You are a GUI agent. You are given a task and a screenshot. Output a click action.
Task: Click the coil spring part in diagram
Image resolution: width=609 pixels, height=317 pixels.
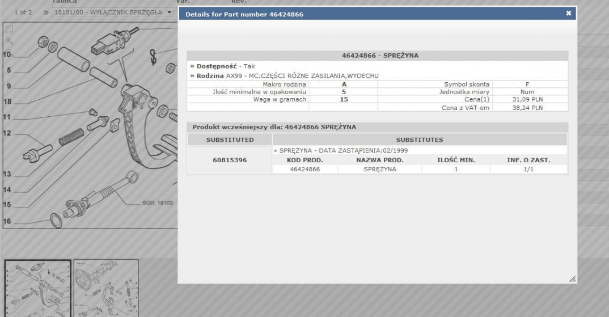point(71,137)
